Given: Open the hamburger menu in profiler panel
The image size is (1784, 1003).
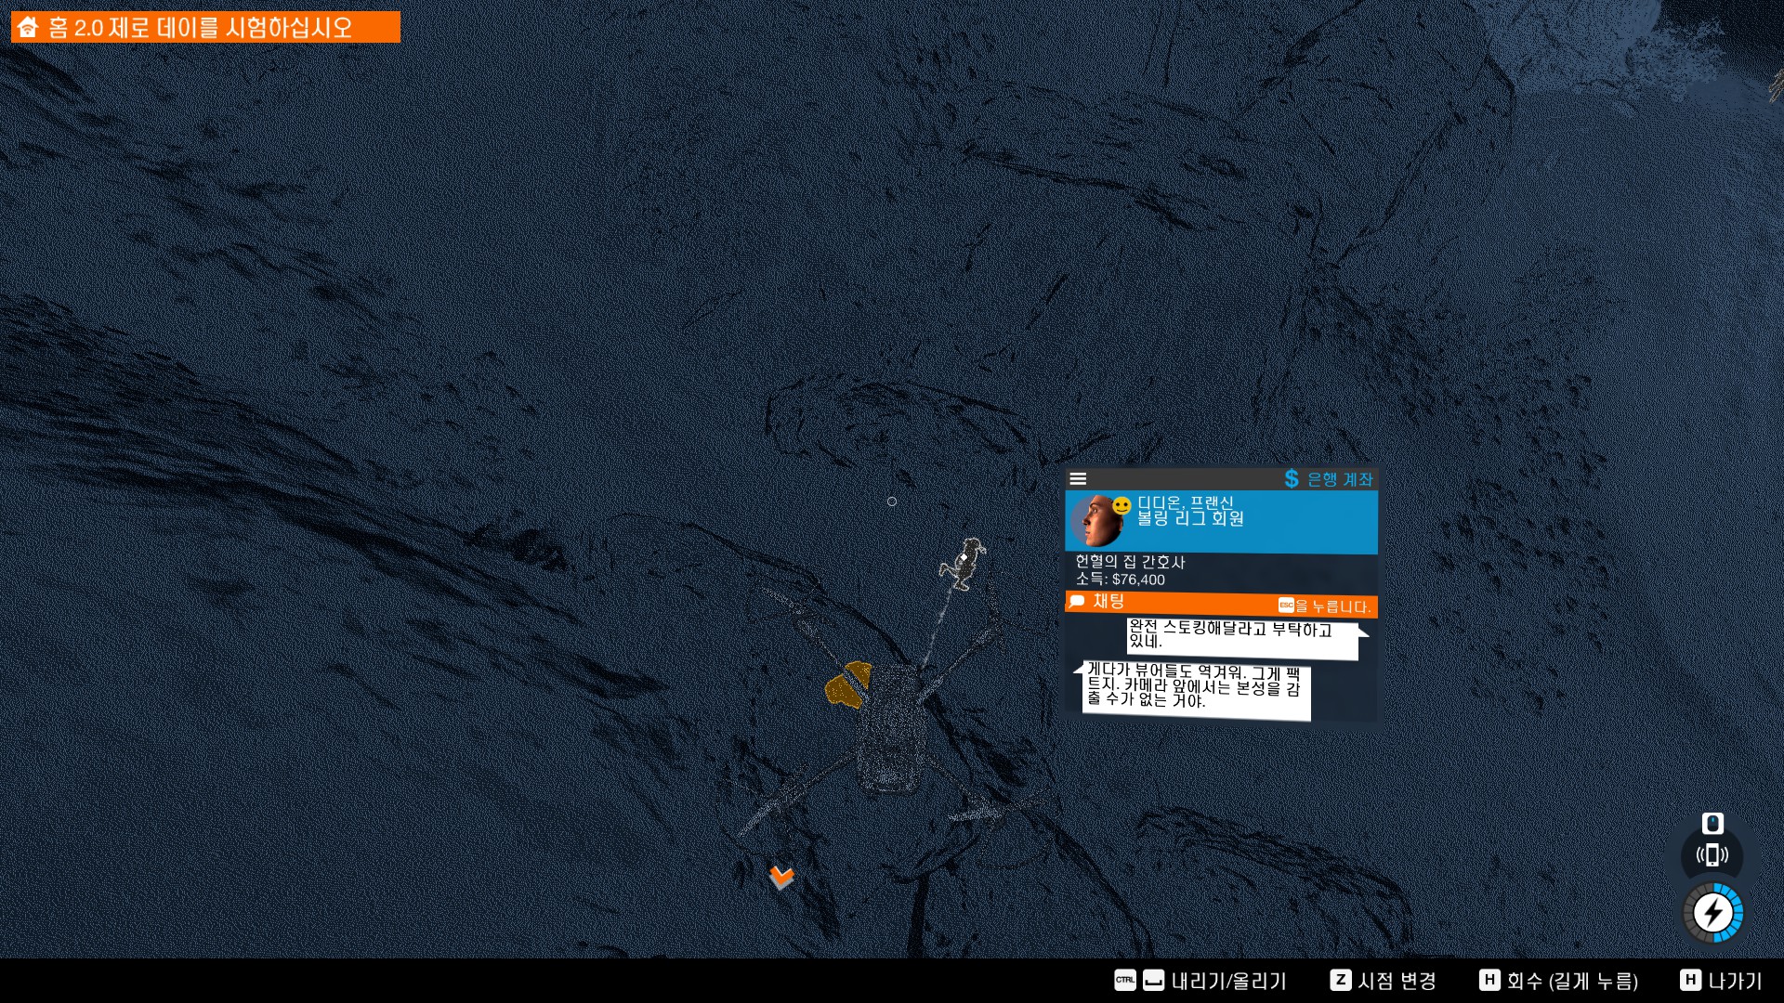Looking at the screenshot, I should [x=1078, y=479].
